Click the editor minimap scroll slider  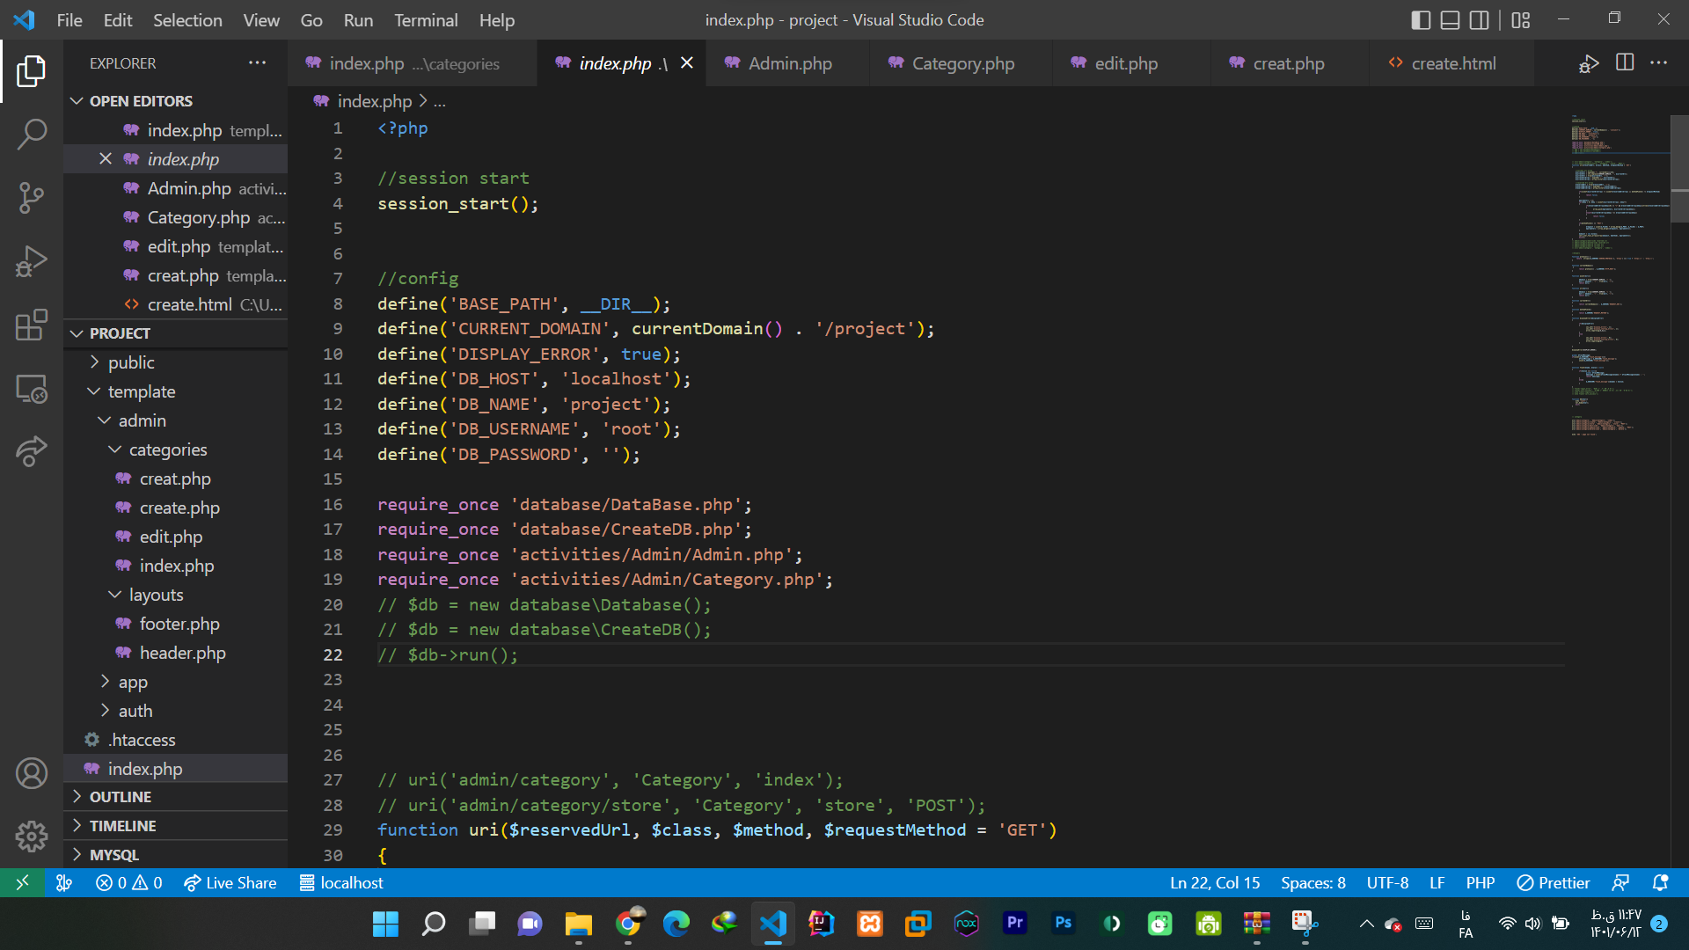click(1679, 167)
